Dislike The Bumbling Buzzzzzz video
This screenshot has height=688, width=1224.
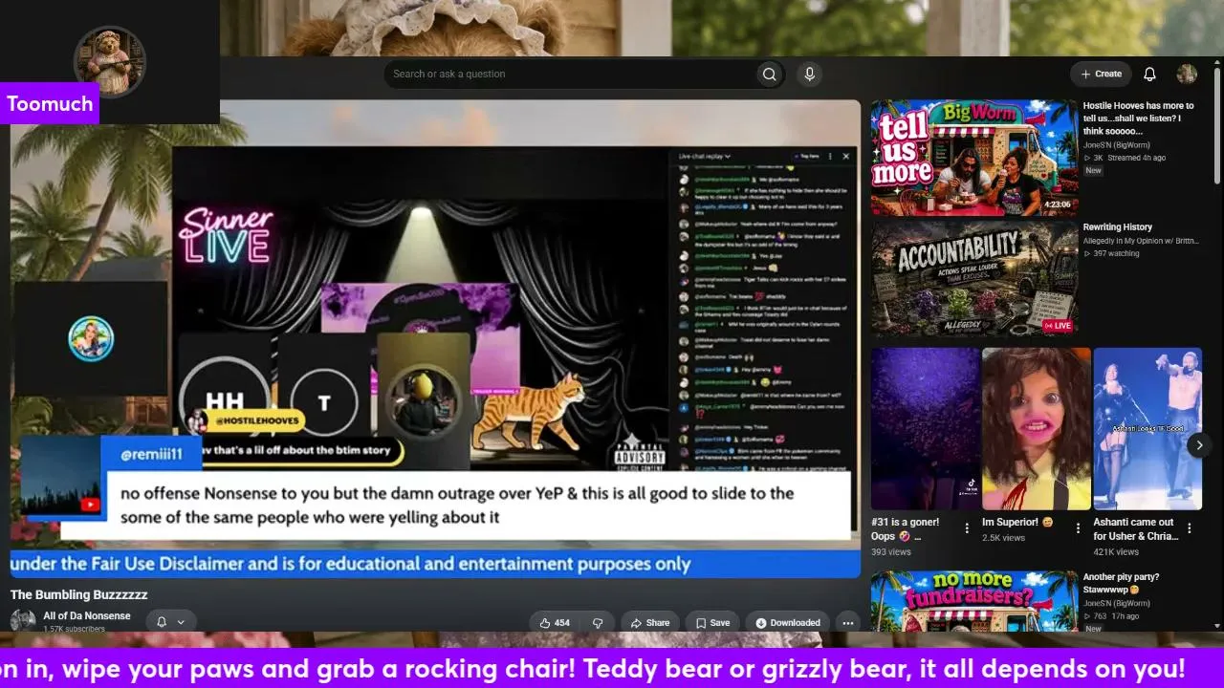coord(598,623)
